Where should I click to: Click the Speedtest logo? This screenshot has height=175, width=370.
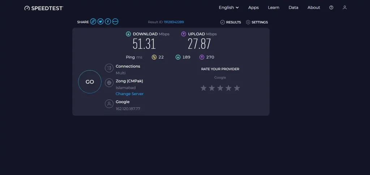(x=44, y=8)
